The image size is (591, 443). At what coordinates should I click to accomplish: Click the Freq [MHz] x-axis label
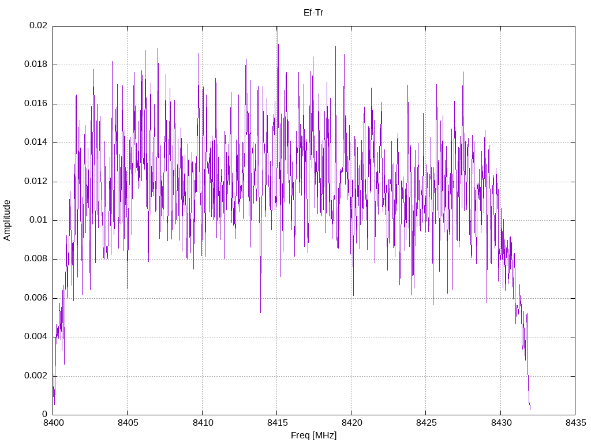pos(313,436)
